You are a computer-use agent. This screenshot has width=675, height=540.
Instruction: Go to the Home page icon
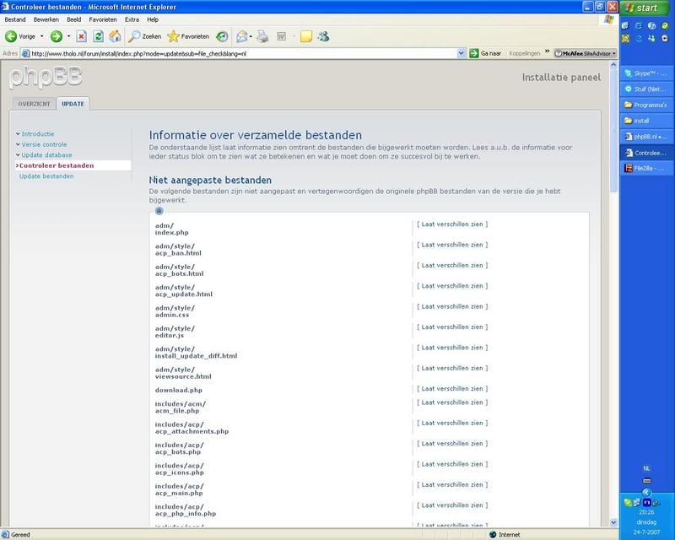(x=115, y=36)
